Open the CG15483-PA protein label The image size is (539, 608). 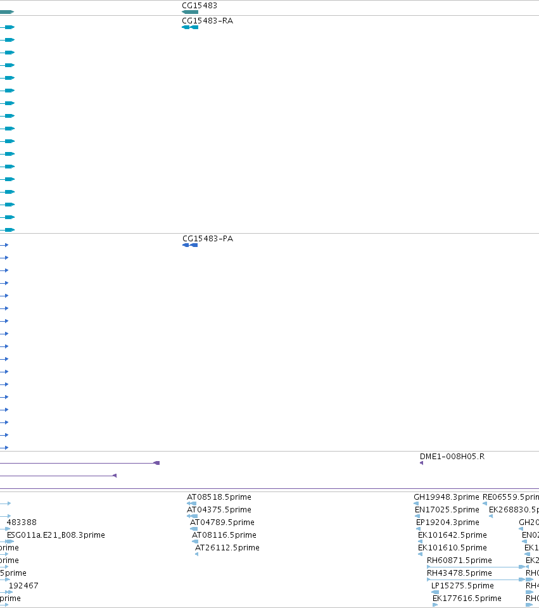click(x=208, y=239)
